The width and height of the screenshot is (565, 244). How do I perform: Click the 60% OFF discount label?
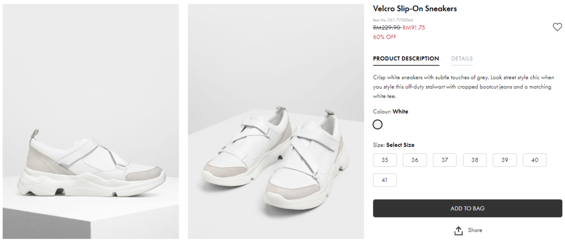tap(384, 37)
